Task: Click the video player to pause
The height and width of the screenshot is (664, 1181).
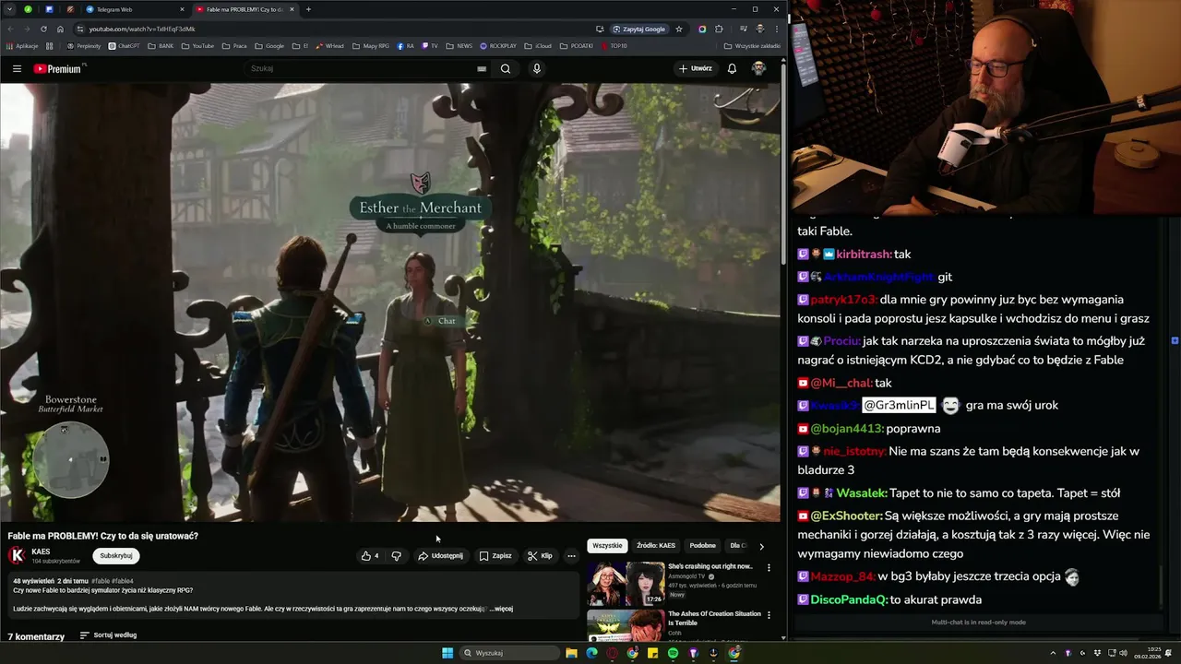Action: pos(390,302)
